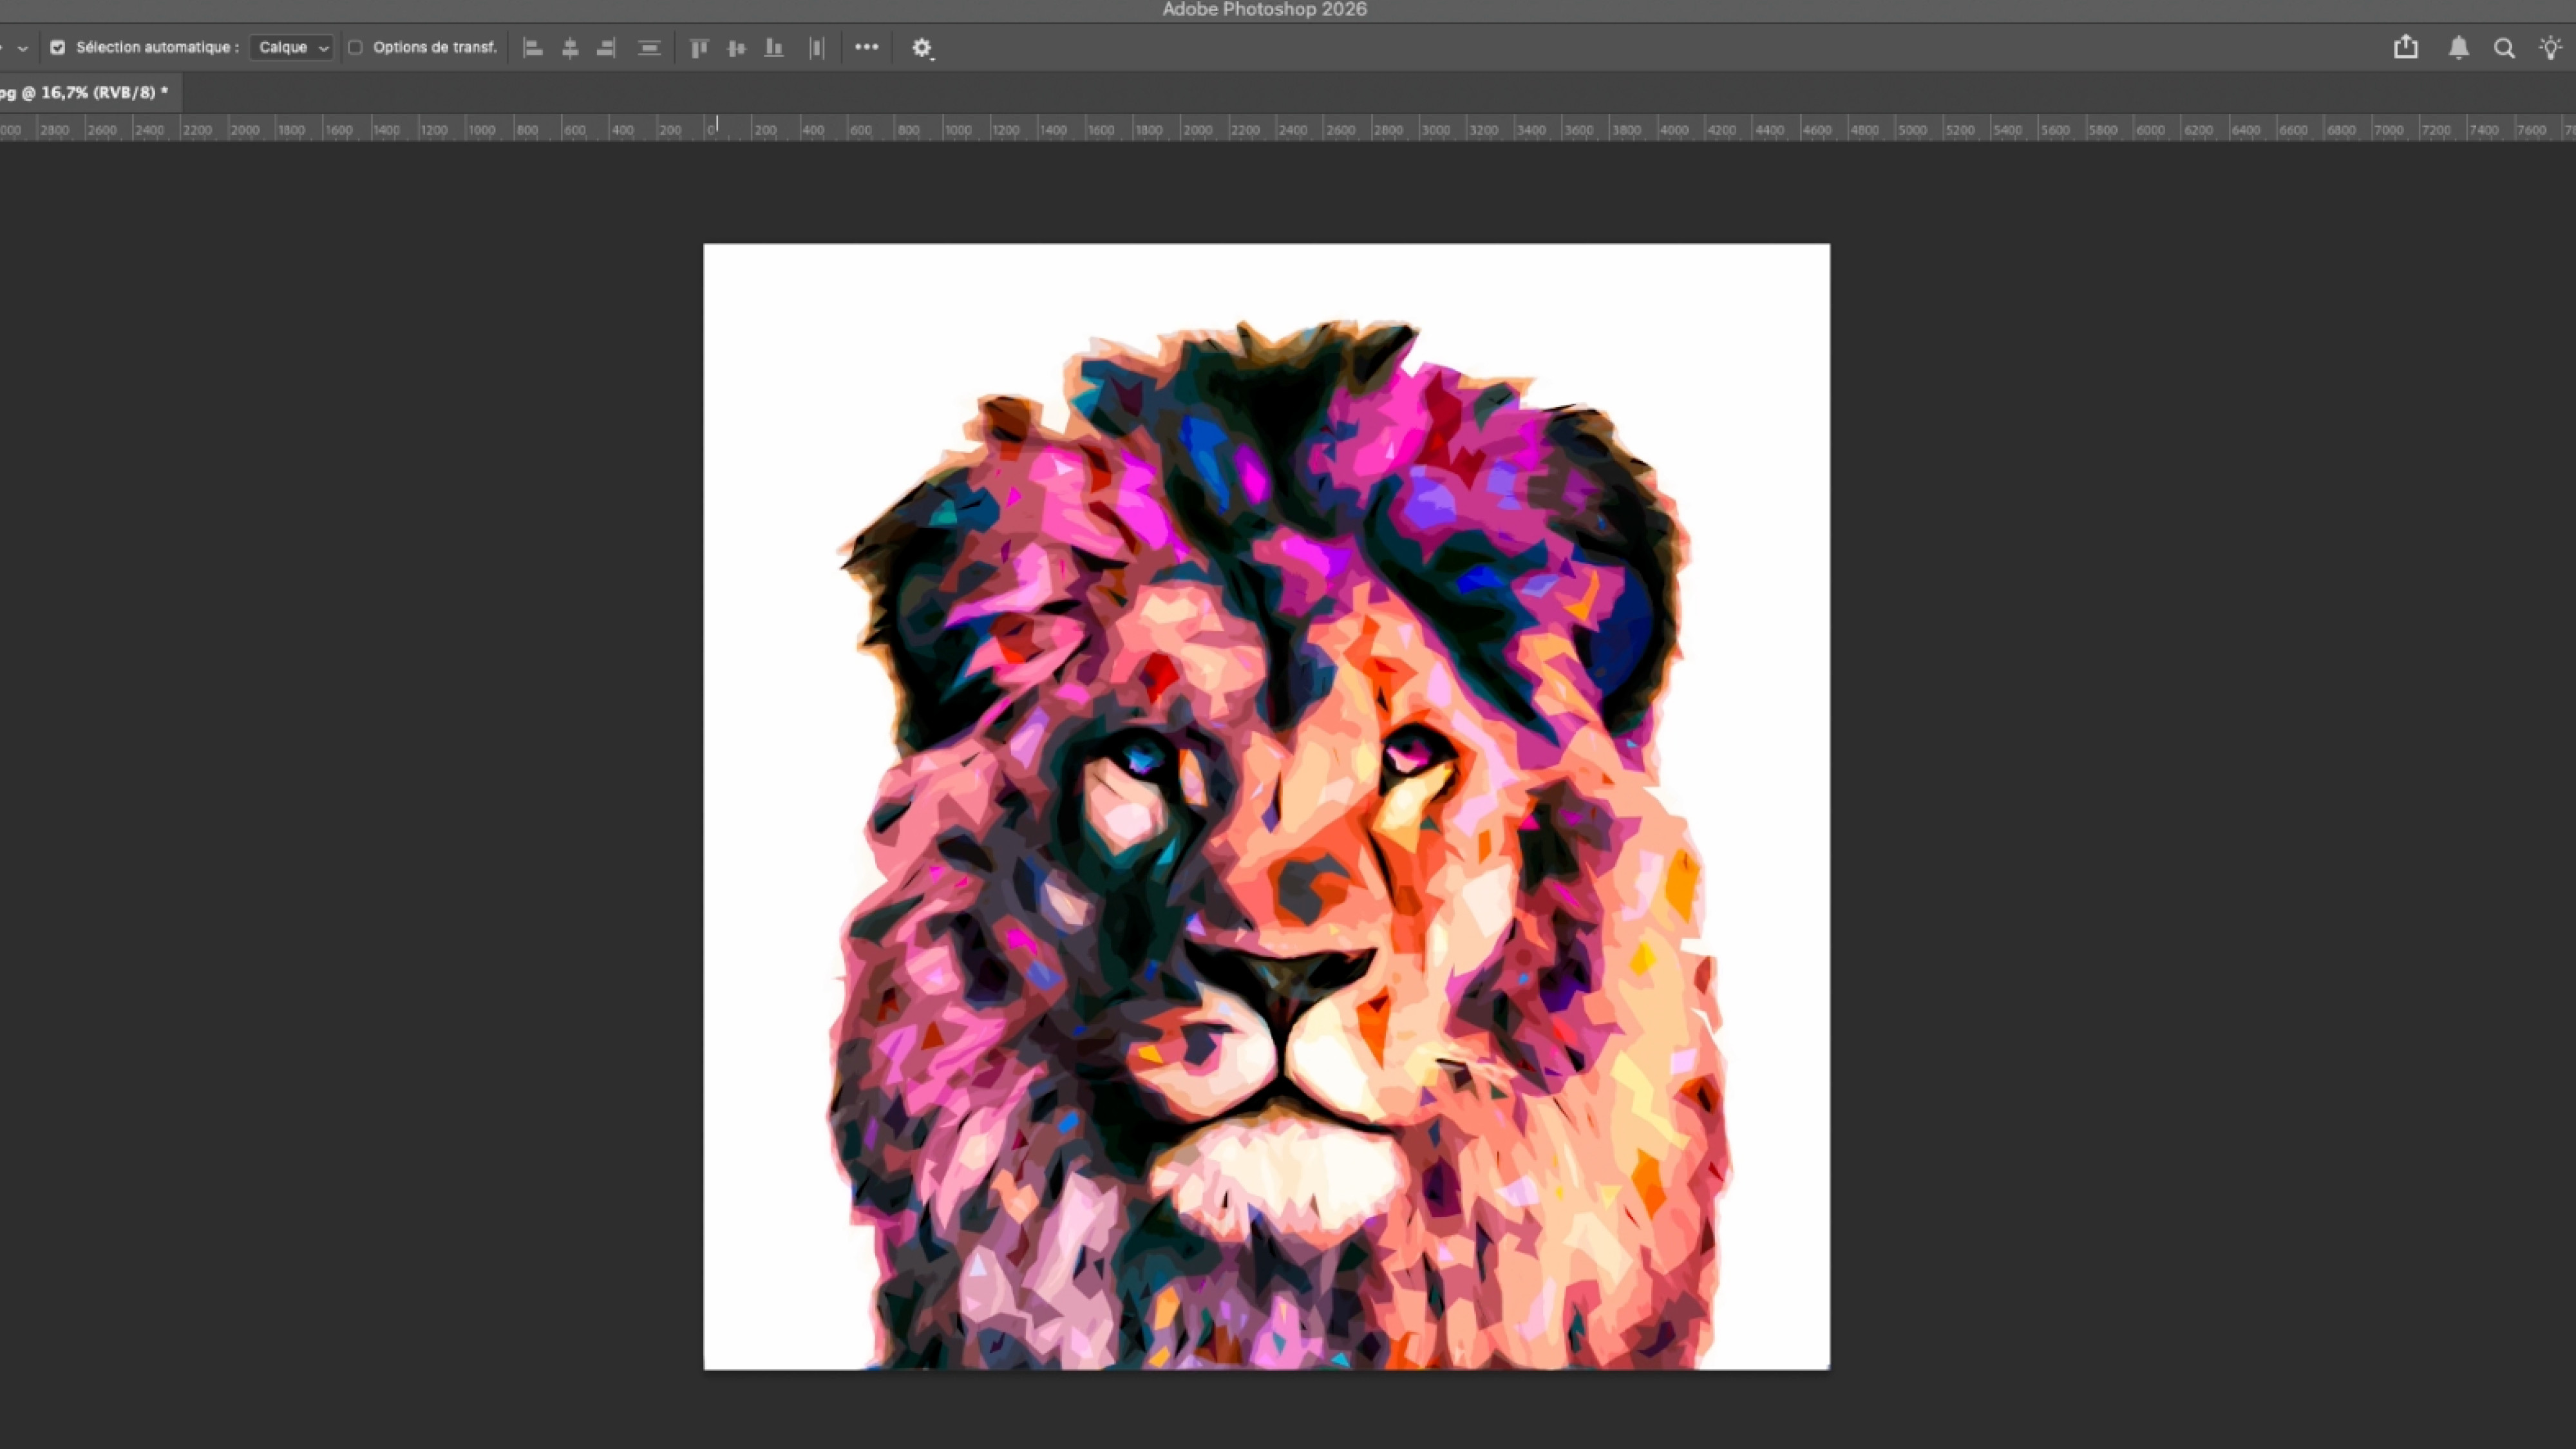
Task: Click the align bottom edges icon
Action: tap(773, 47)
